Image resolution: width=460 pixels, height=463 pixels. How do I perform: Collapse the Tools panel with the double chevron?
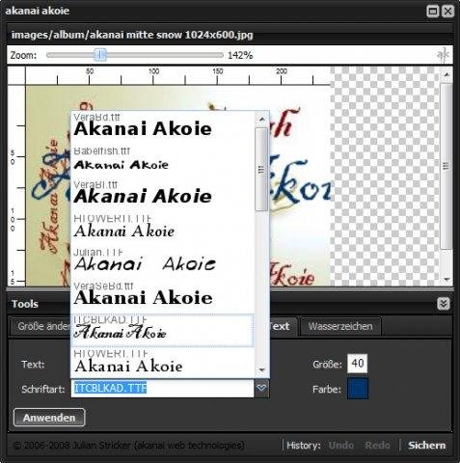[444, 304]
